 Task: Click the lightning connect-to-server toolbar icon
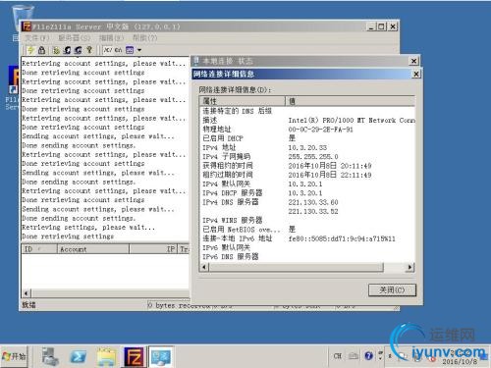coord(30,50)
